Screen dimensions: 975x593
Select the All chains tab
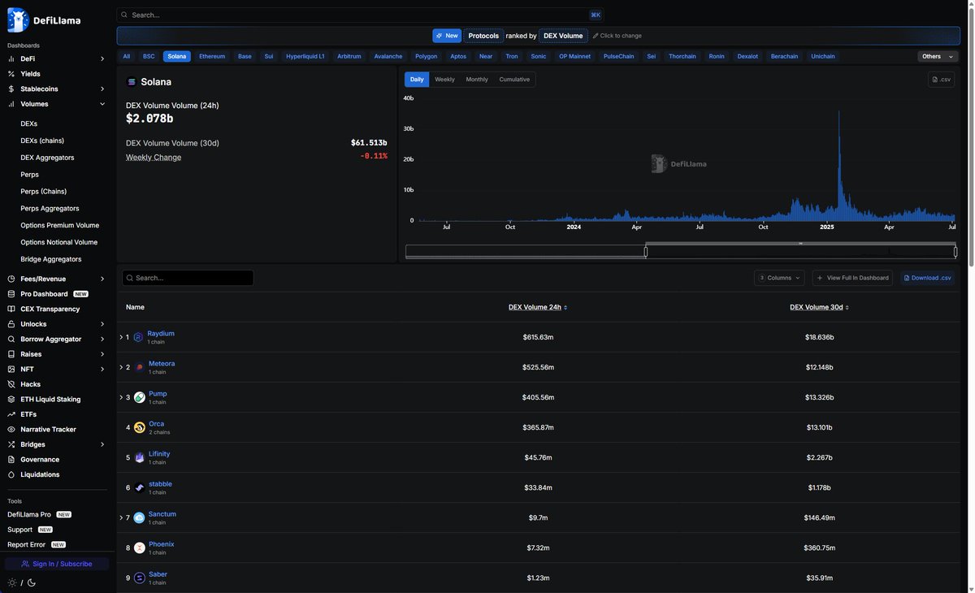(127, 57)
